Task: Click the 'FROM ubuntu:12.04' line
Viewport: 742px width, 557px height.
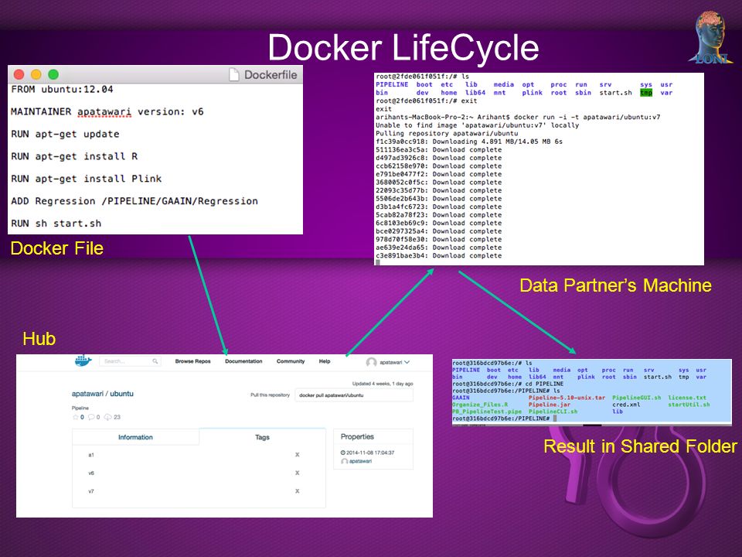Action: (x=62, y=89)
